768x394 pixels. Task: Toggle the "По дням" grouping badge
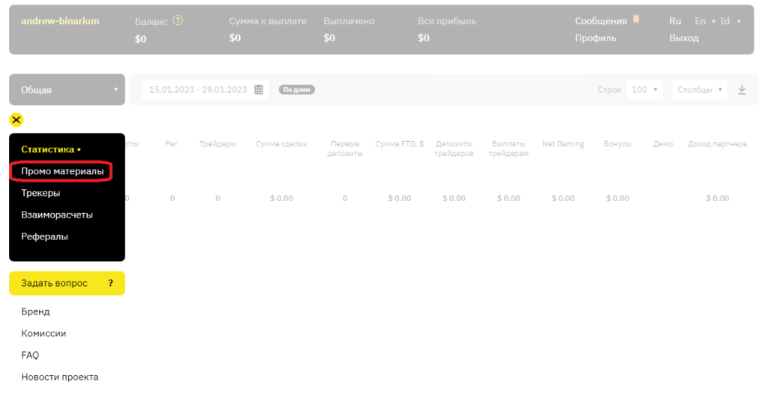point(297,89)
